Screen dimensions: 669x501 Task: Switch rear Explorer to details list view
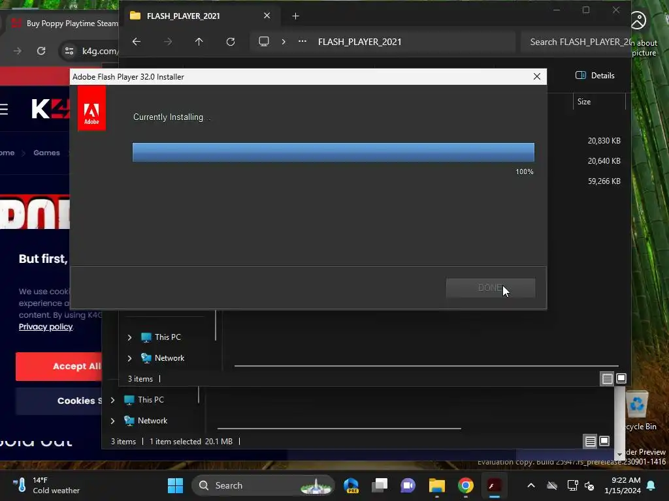(x=590, y=441)
